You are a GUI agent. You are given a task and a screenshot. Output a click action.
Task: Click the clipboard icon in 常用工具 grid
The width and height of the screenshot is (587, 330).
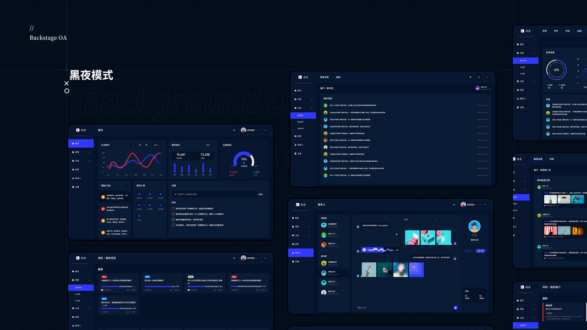coord(161,194)
